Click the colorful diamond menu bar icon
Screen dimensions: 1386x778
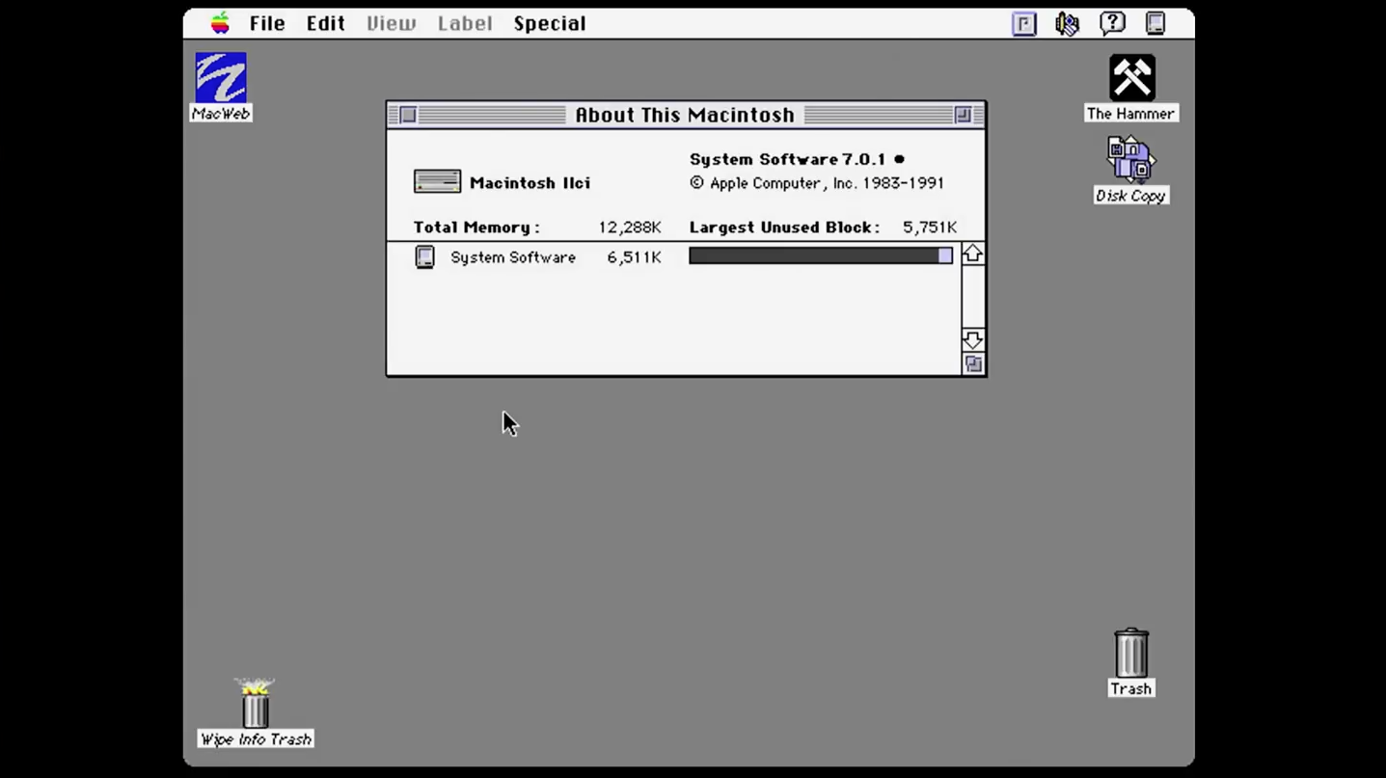(x=1068, y=23)
